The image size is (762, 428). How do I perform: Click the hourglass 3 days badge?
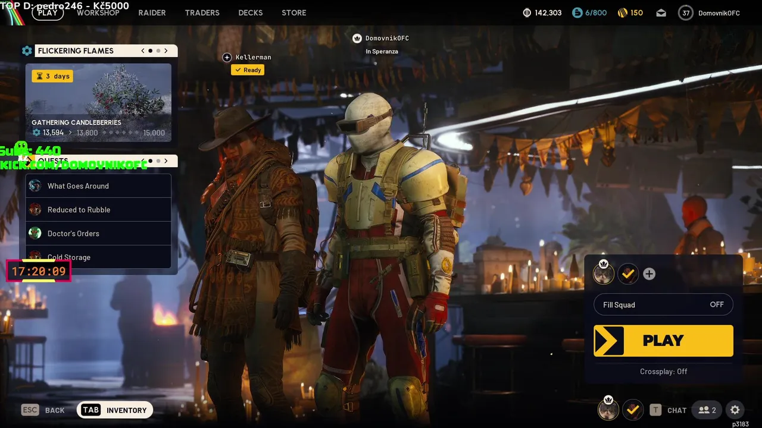point(52,76)
